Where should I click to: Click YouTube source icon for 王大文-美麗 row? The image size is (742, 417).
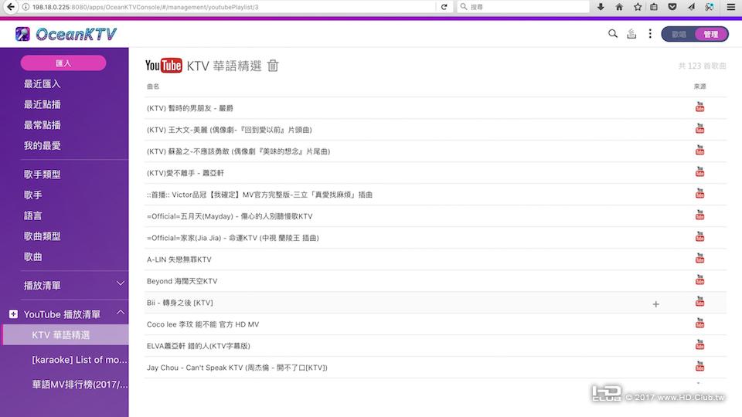pyautogui.click(x=700, y=129)
